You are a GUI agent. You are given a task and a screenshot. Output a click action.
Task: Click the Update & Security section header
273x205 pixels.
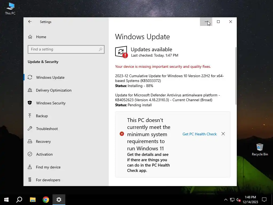coord(43,62)
